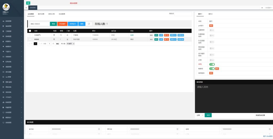Switch to the 操作2 tab

(210, 14)
